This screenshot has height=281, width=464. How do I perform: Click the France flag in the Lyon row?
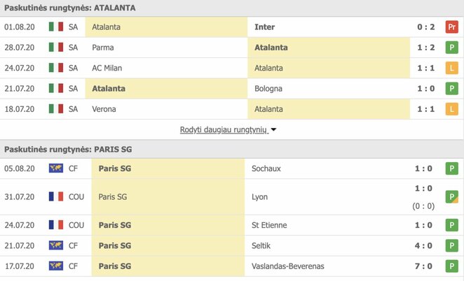56,197
